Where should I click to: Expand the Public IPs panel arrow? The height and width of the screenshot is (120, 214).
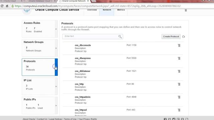click(56, 106)
